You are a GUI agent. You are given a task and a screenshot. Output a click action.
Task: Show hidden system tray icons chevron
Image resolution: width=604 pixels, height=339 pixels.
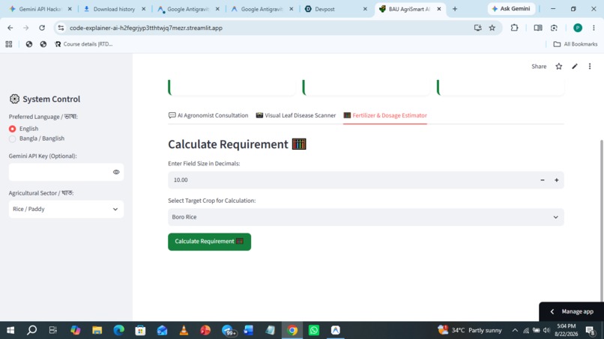coord(515,330)
